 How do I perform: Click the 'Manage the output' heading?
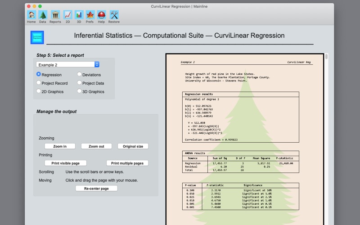coord(57,111)
